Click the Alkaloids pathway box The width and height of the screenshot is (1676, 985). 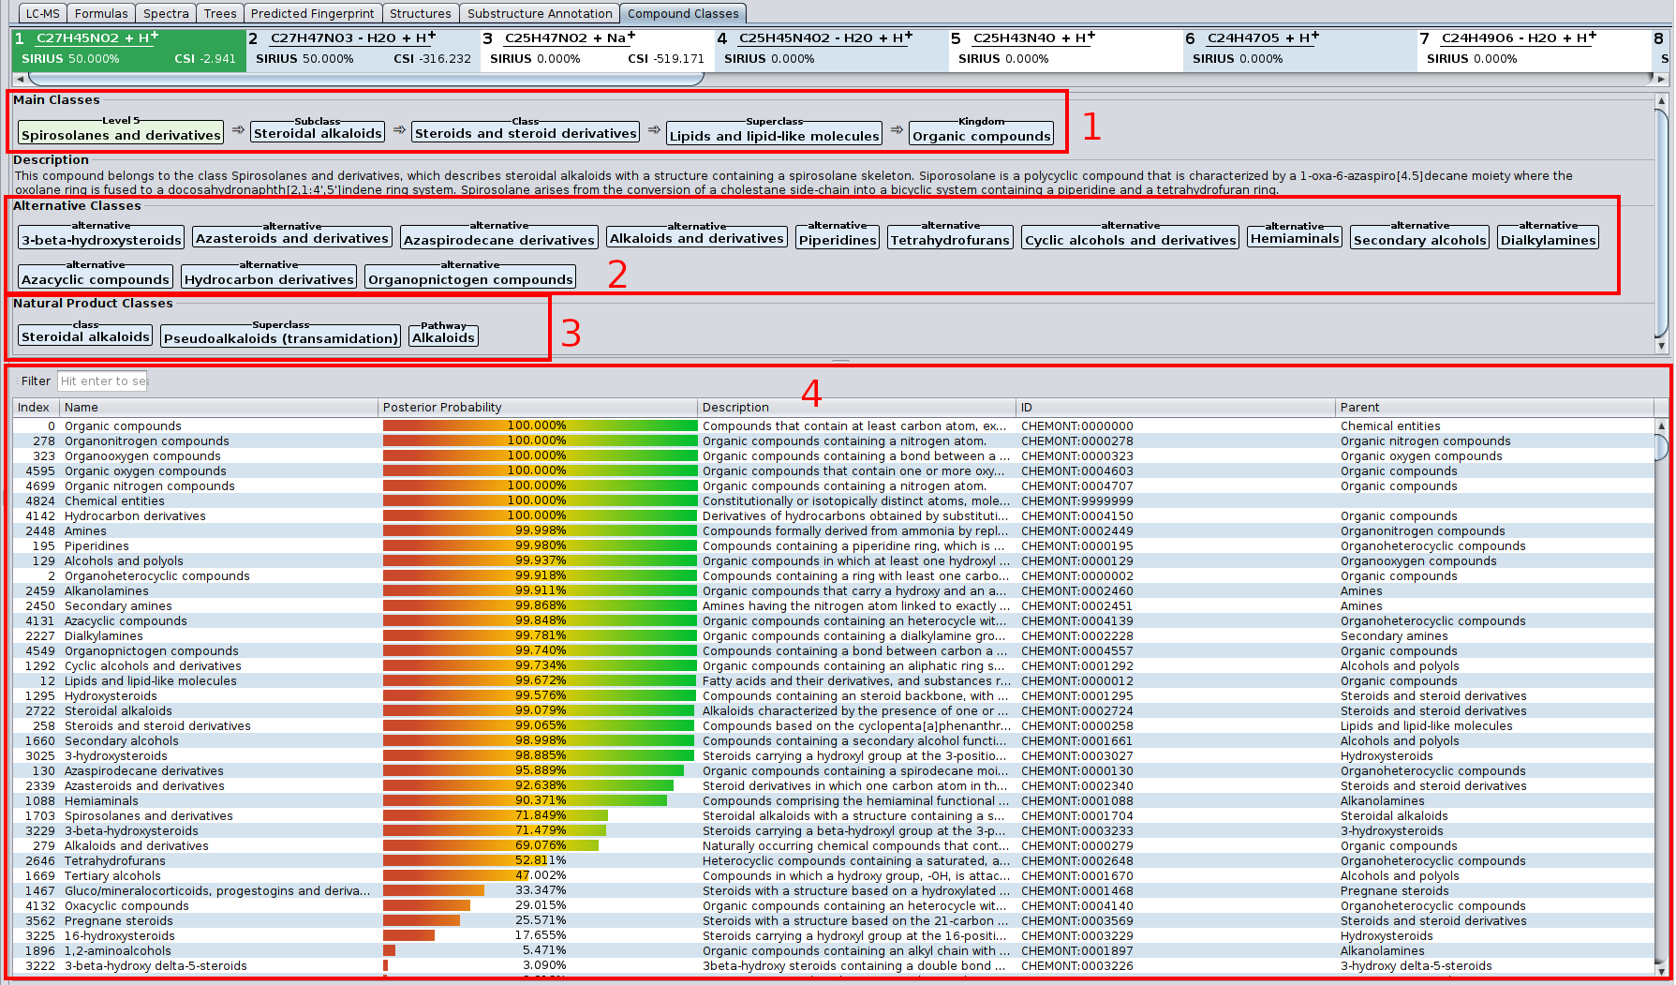[443, 336]
